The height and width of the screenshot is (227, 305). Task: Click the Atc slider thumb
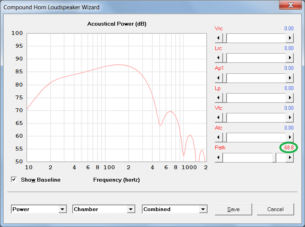click(225, 137)
